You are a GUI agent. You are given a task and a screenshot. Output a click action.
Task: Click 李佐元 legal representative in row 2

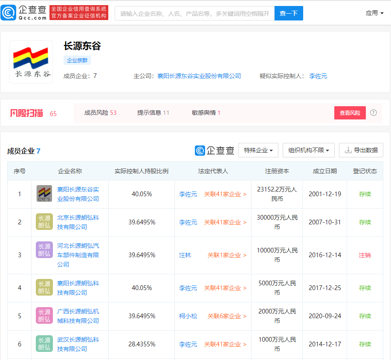click(188, 223)
